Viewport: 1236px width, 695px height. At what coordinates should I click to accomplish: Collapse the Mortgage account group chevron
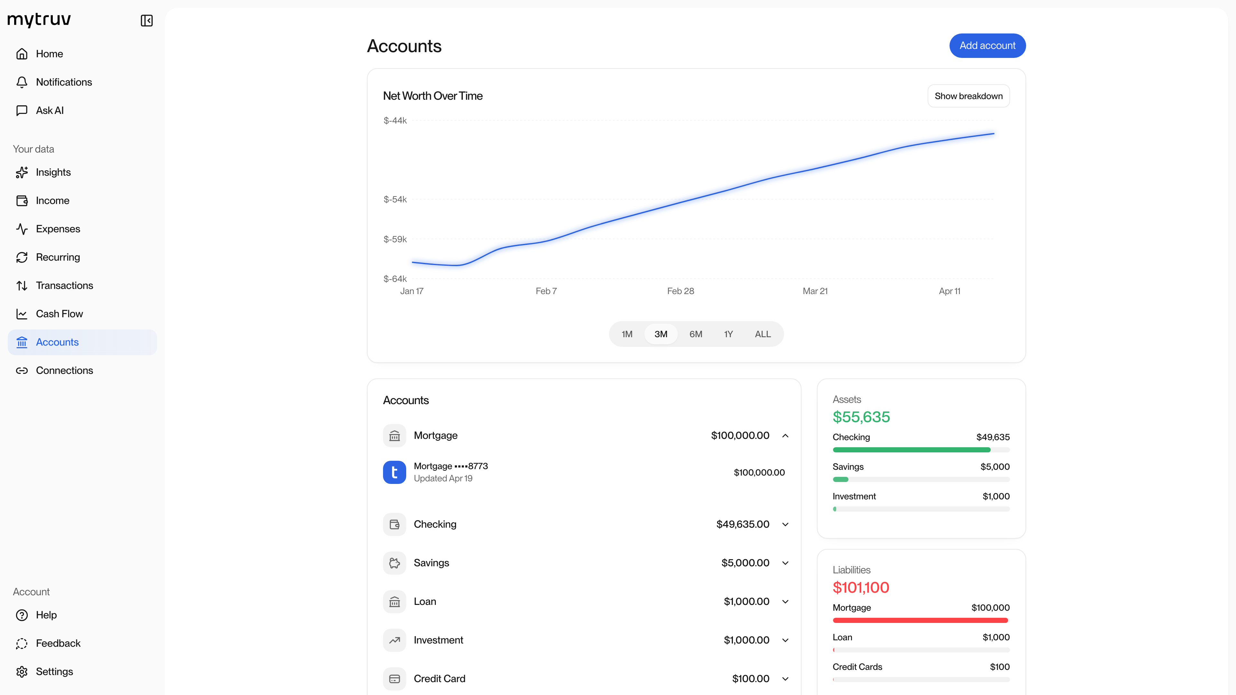coord(785,436)
